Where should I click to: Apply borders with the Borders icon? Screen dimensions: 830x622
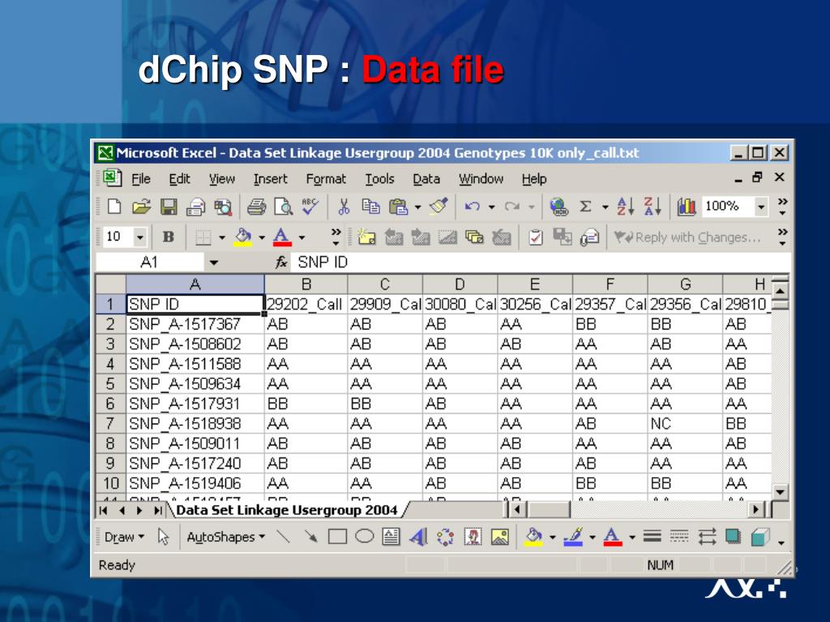click(x=203, y=237)
